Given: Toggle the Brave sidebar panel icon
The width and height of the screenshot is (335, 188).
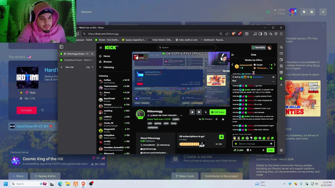Looking at the screenshot, I should [260, 34].
